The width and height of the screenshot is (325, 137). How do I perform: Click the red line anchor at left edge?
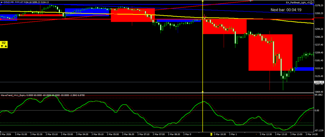pyautogui.click(x=1, y=19)
